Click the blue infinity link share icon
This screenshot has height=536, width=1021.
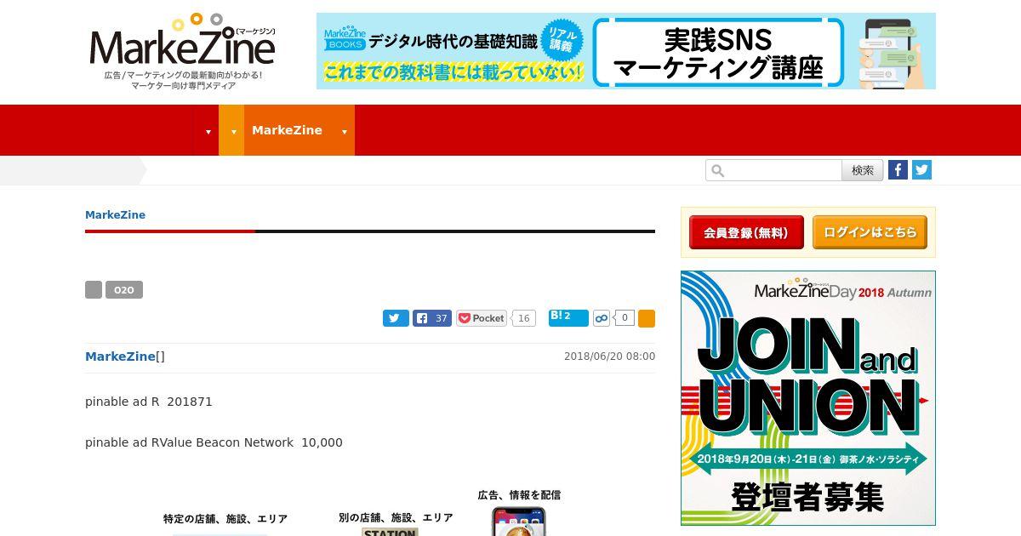[x=602, y=318]
